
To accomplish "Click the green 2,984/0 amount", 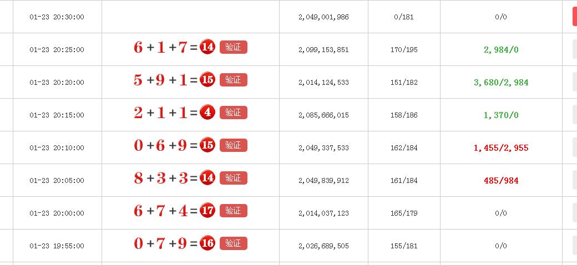I will coord(501,50).
